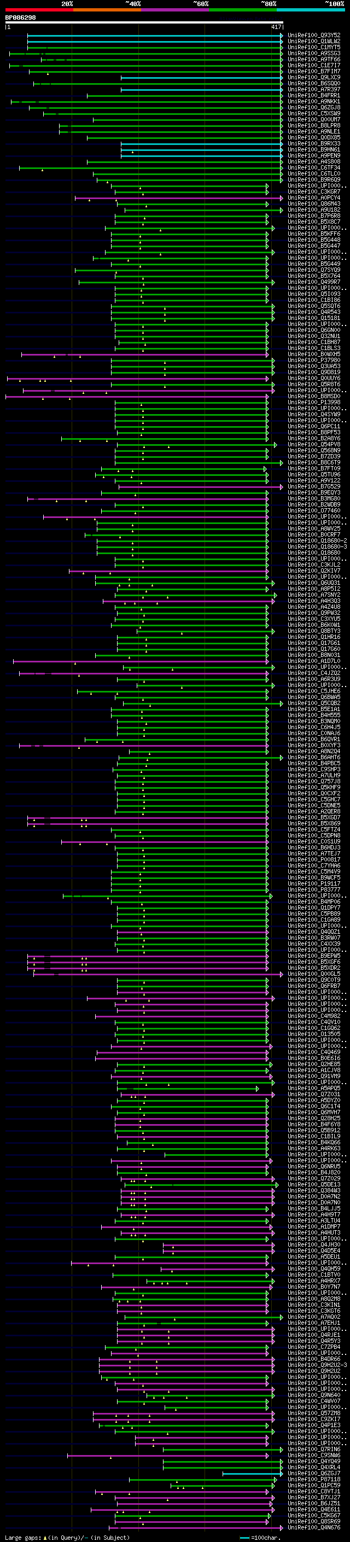Select the UniRef100_B8LPR8 label
The width and height of the screenshot is (350, 1542).
pos(314,125)
